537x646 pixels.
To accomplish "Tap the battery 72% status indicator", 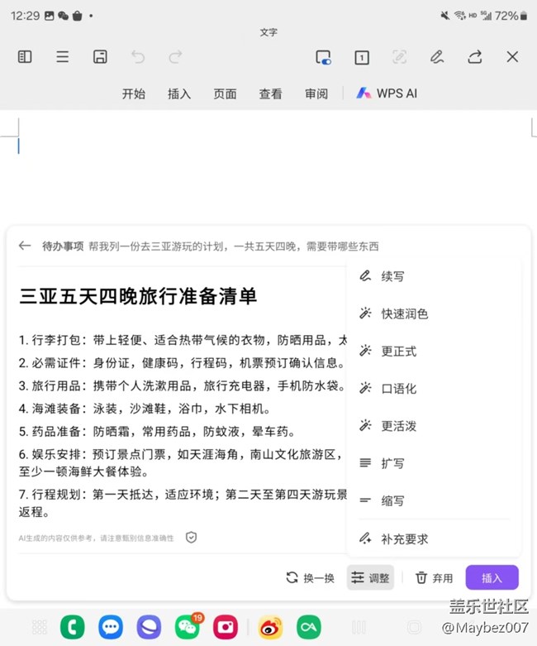I will pos(511,16).
